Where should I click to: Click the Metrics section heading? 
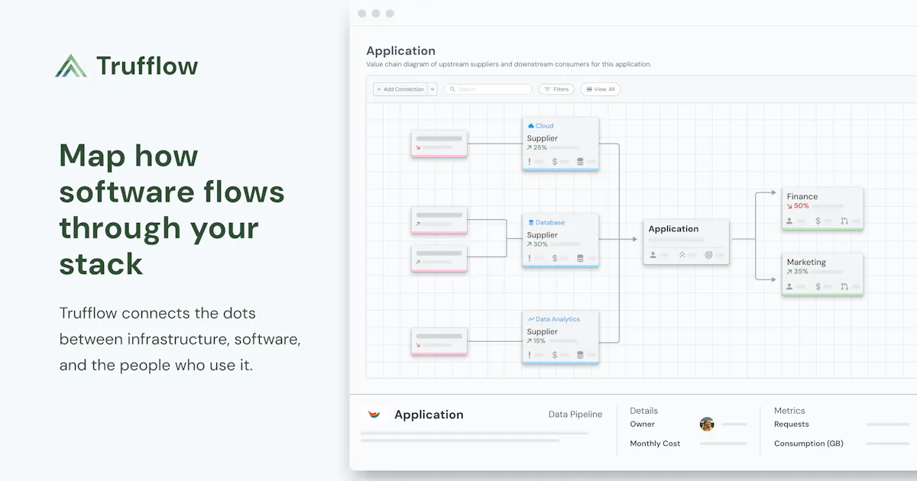tap(789, 411)
